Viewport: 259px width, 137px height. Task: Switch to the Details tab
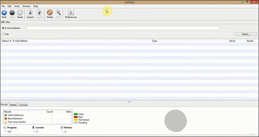pyautogui.click(x=13, y=105)
